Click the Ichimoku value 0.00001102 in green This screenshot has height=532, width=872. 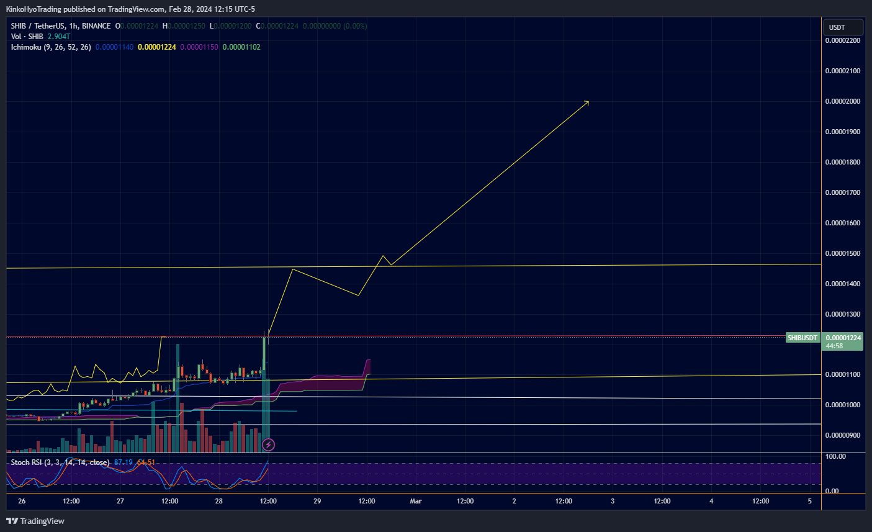coord(241,47)
